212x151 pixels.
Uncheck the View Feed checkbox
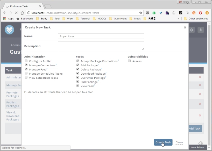point(78,86)
